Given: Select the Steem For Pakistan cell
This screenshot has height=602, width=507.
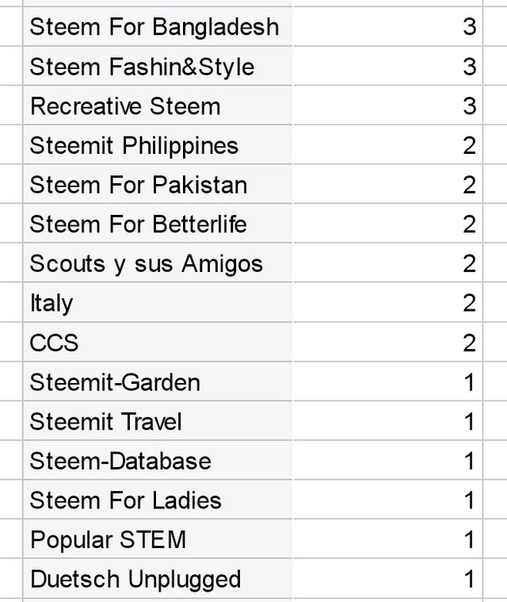Looking at the screenshot, I should pyautogui.click(x=158, y=184).
